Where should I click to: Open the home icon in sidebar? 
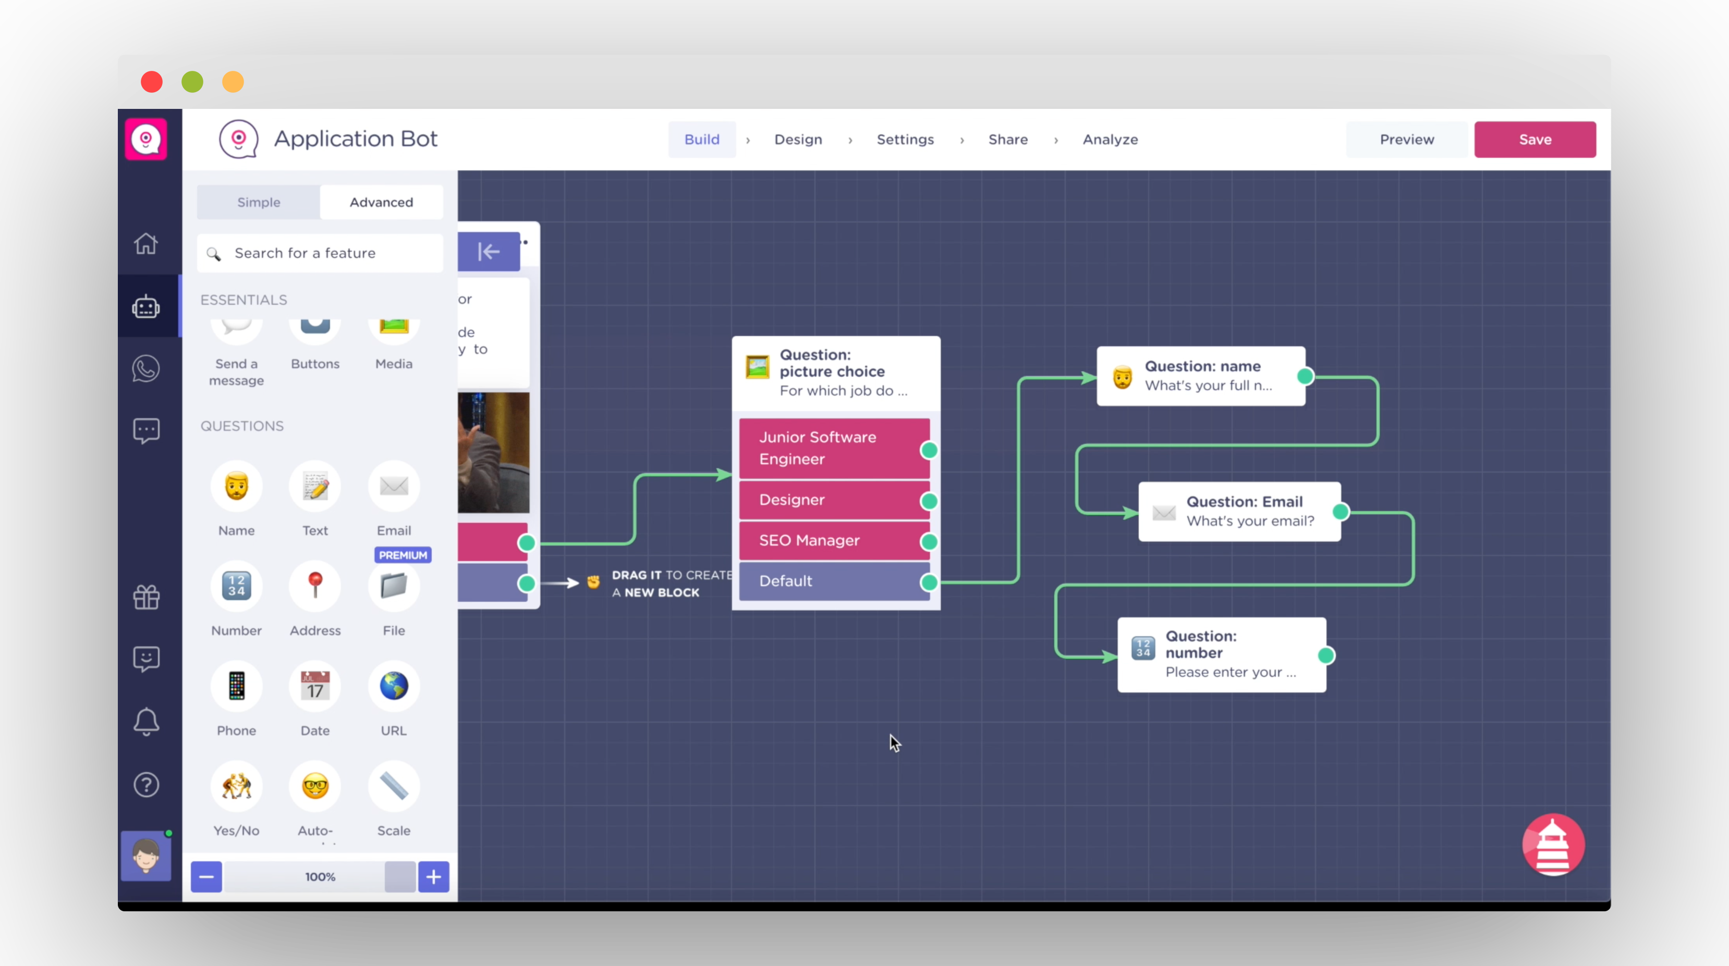pyautogui.click(x=145, y=243)
